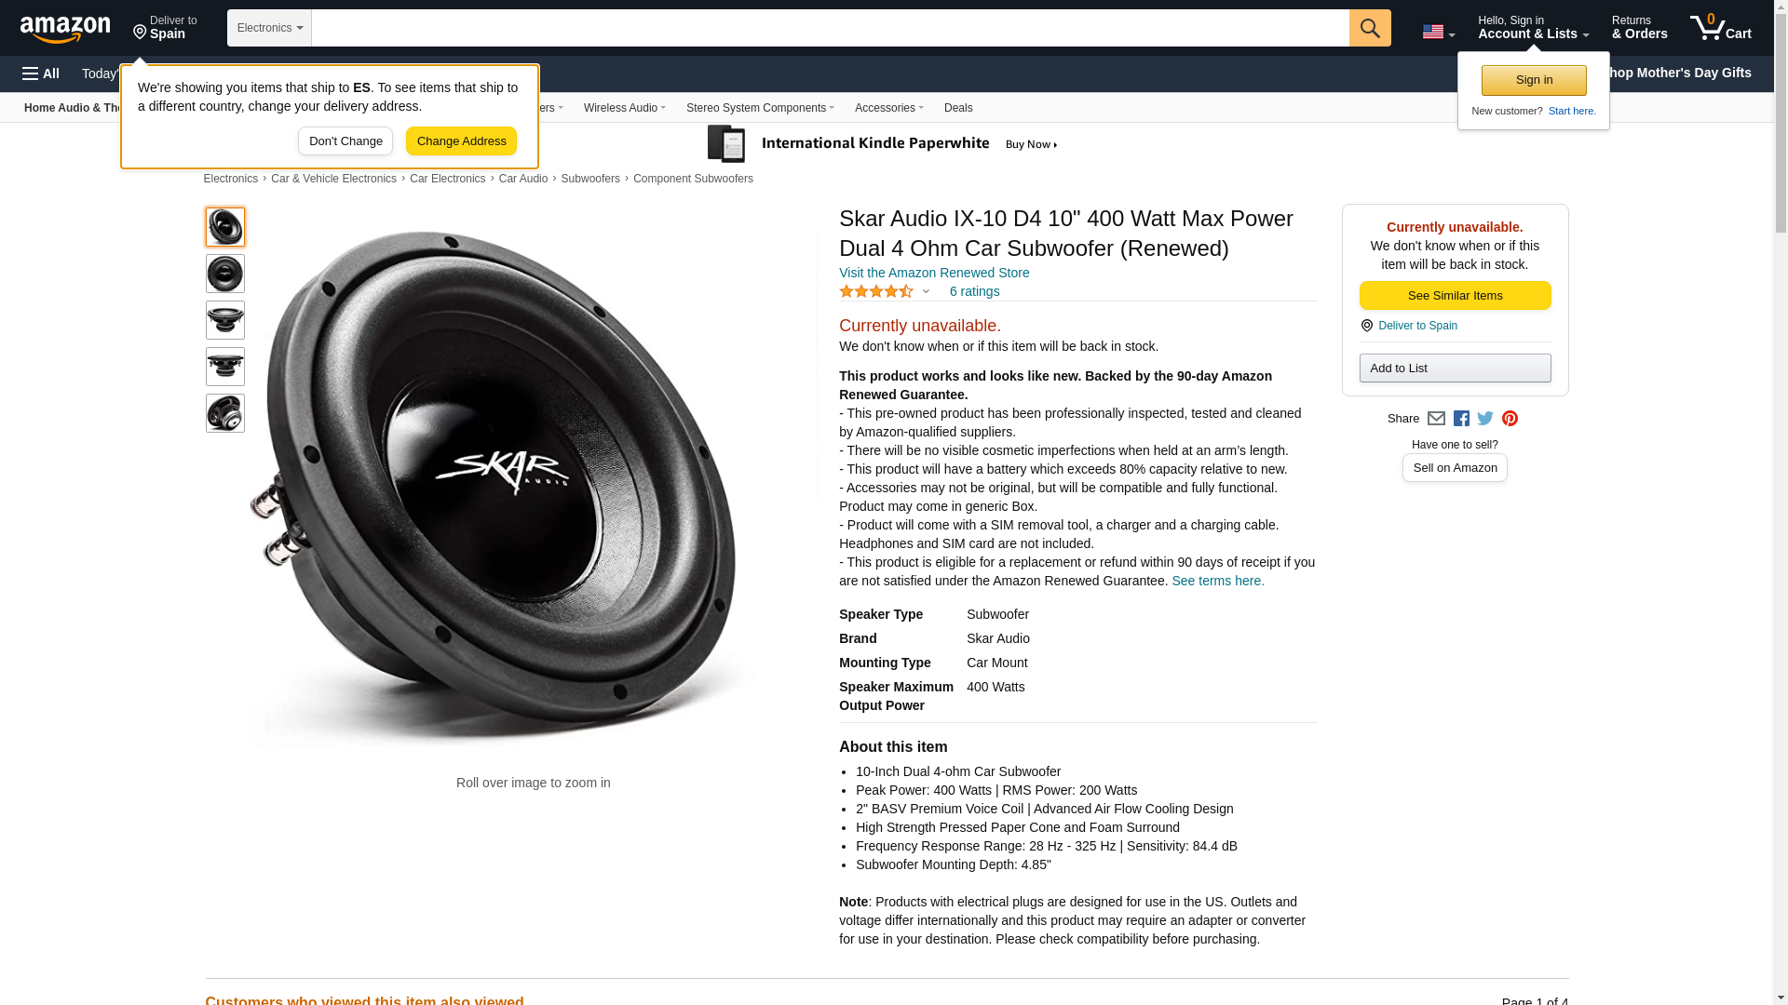Open the Electronics search category dropdown

269,28
